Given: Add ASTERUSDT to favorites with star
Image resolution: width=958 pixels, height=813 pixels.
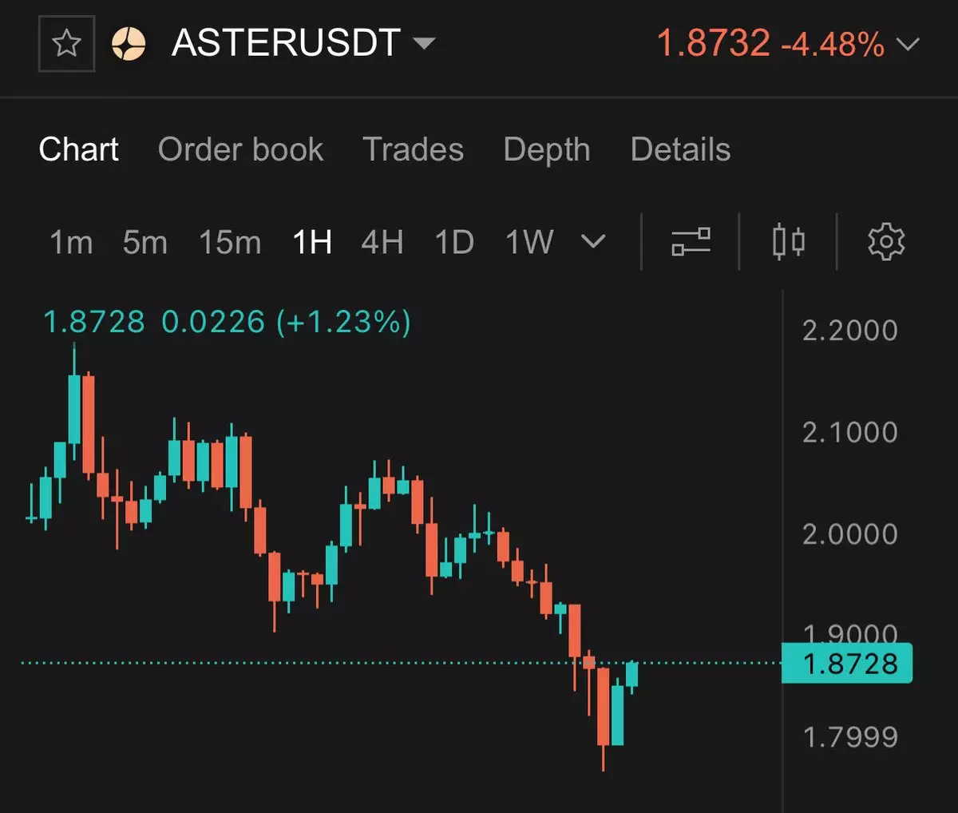Looking at the screenshot, I should 66,43.
